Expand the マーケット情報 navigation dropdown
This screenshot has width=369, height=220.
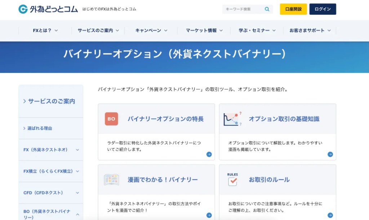(x=204, y=31)
